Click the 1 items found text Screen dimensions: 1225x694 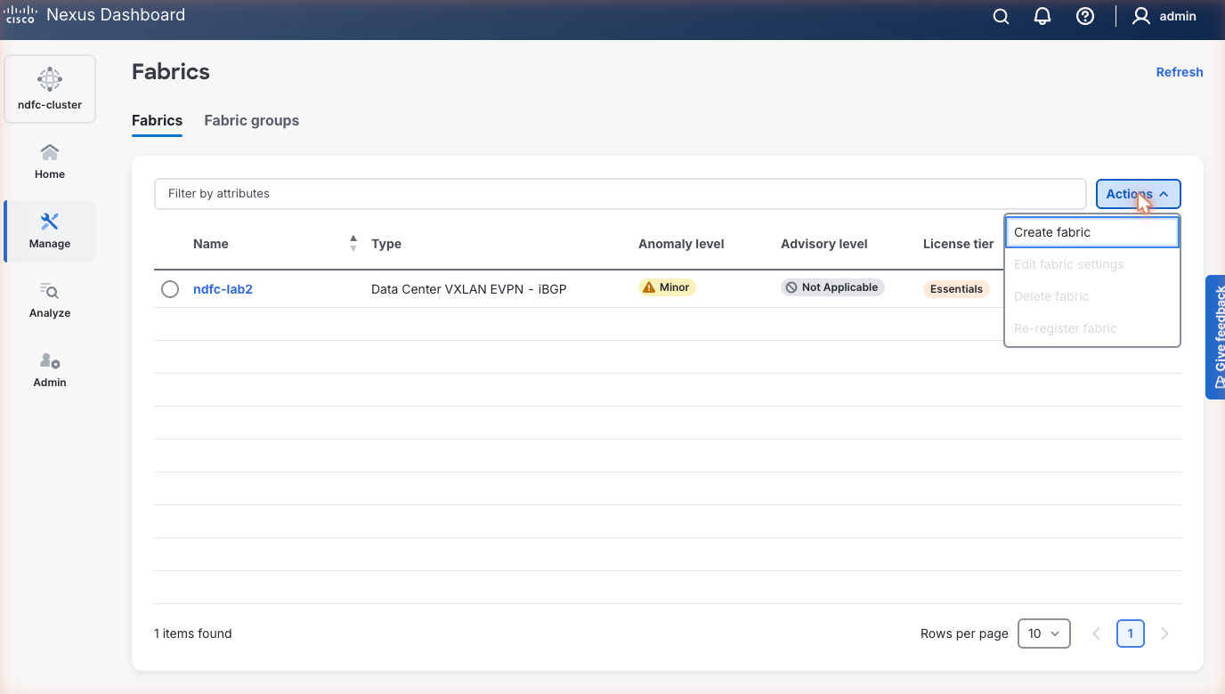192,633
